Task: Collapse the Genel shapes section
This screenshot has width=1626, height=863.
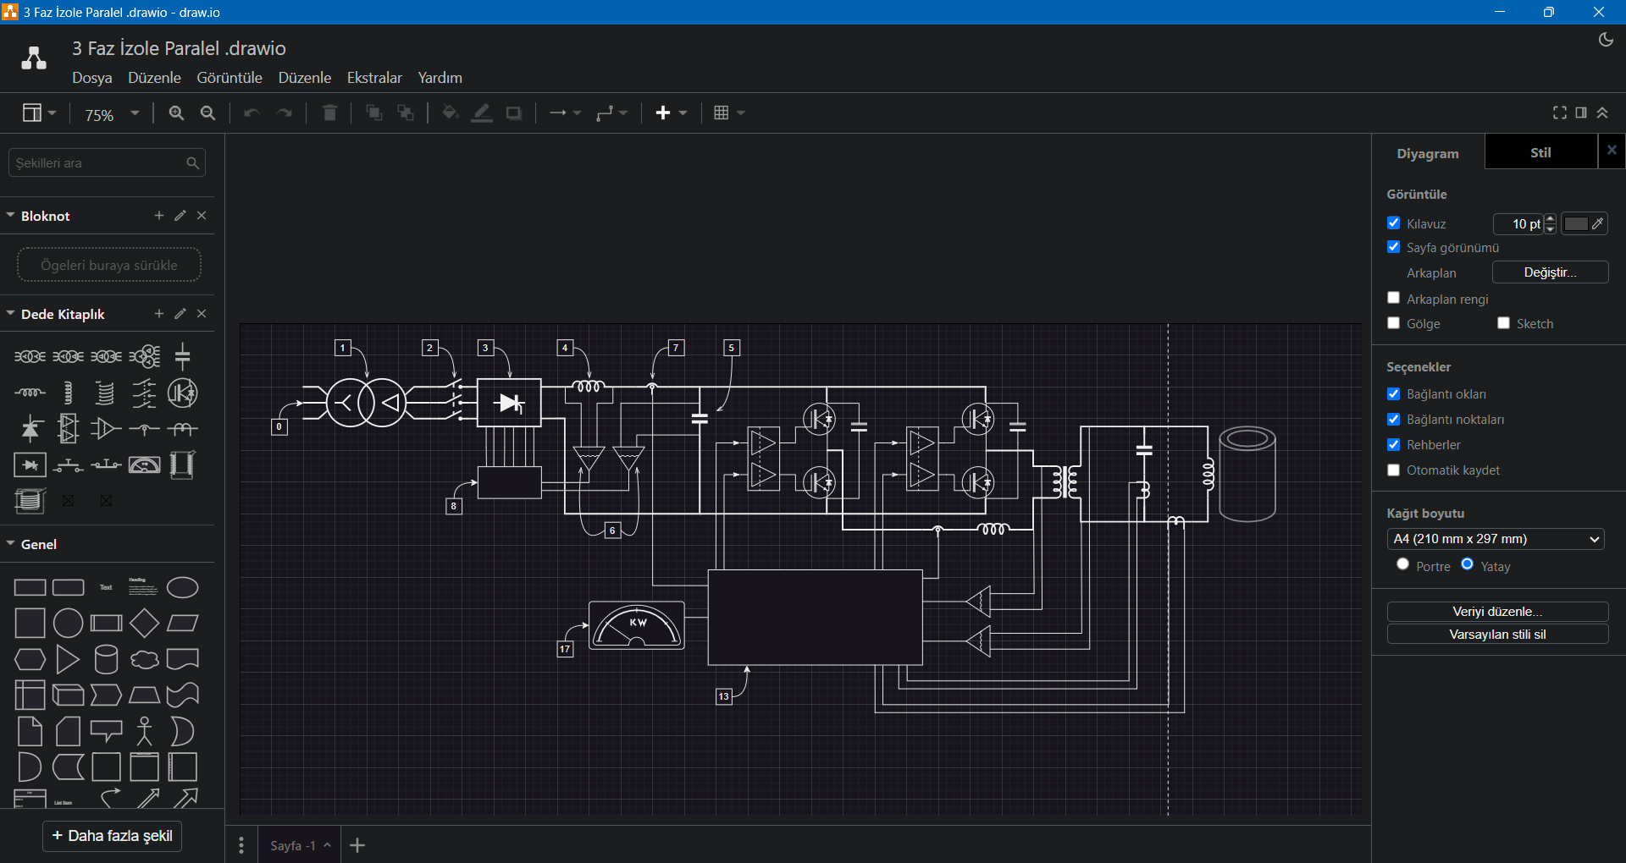Action: point(38,544)
